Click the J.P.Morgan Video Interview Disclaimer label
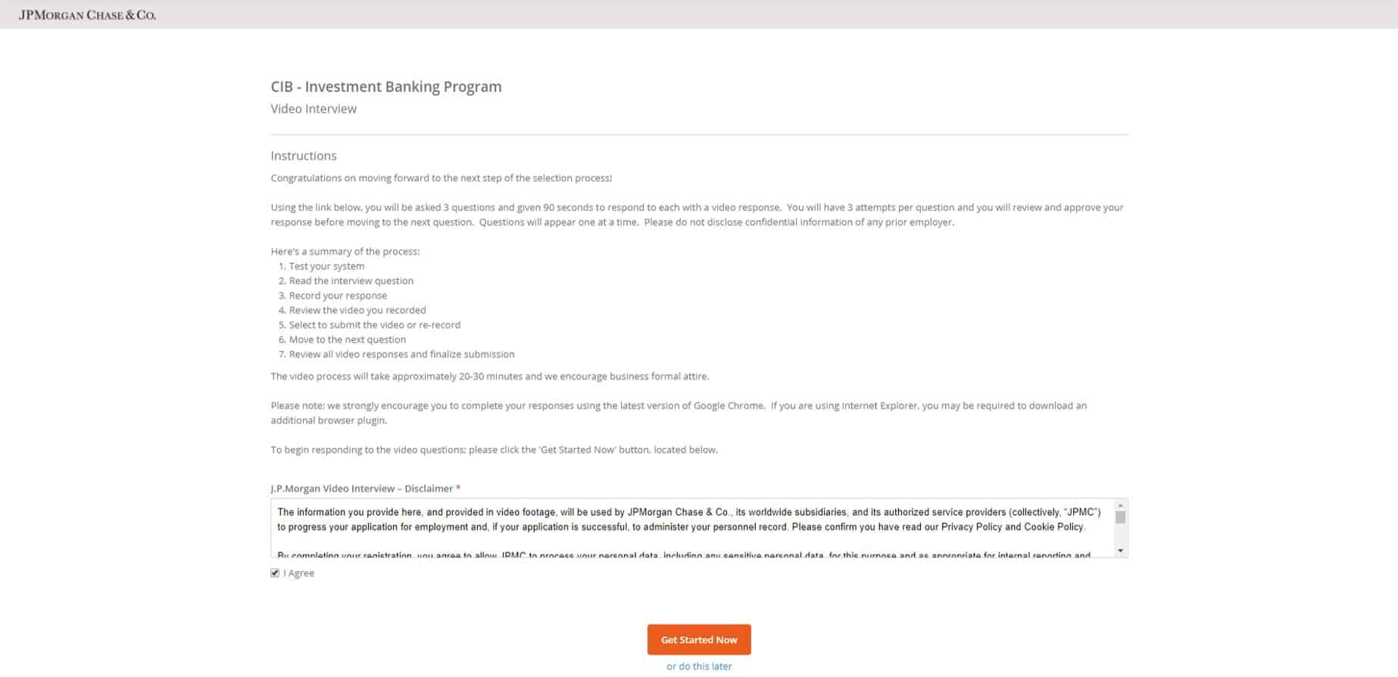 (361, 489)
